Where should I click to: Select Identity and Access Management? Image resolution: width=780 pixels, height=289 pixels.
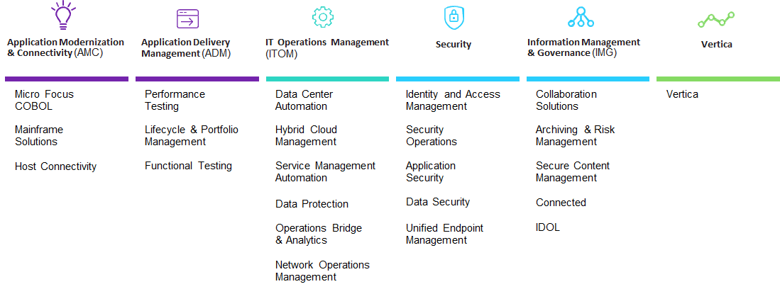453,101
